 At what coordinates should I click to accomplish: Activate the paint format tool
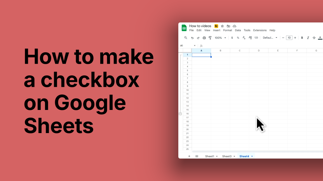[210, 38]
